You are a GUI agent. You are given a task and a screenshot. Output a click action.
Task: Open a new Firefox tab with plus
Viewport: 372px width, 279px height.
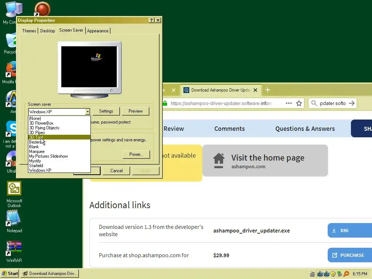click(x=268, y=90)
